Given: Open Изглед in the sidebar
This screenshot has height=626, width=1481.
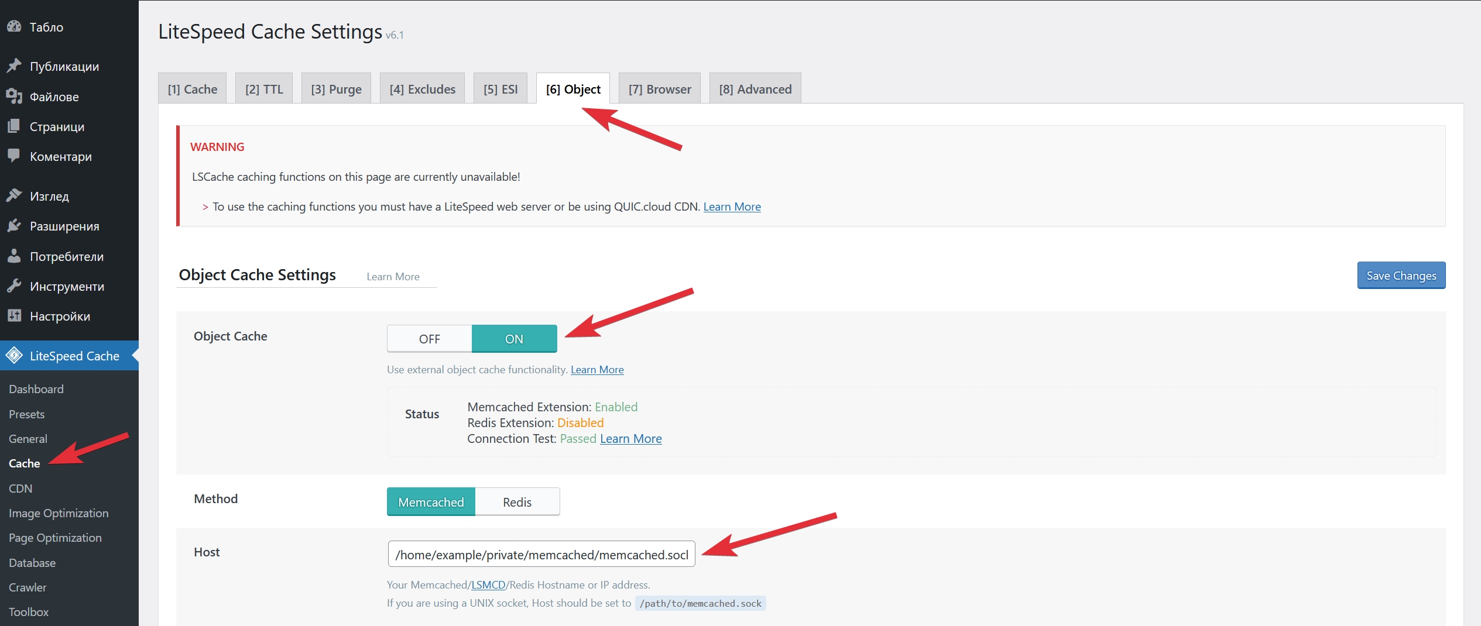Looking at the screenshot, I should click(x=69, y=195).
